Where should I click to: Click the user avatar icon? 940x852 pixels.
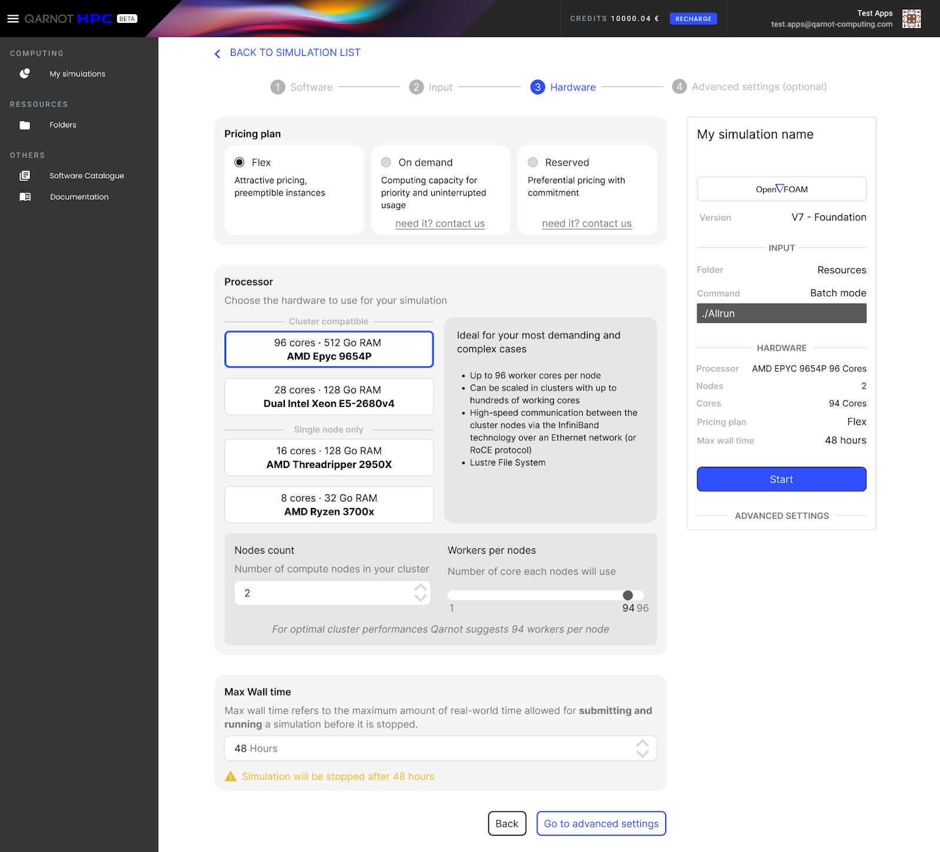click(911, 19)
